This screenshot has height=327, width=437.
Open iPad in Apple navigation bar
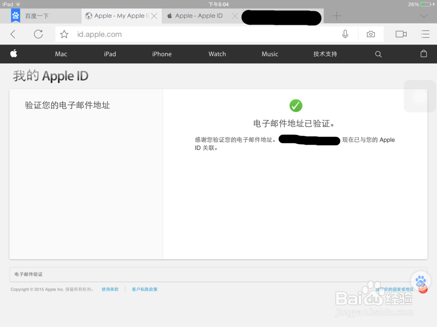click(x=110, y=54)
